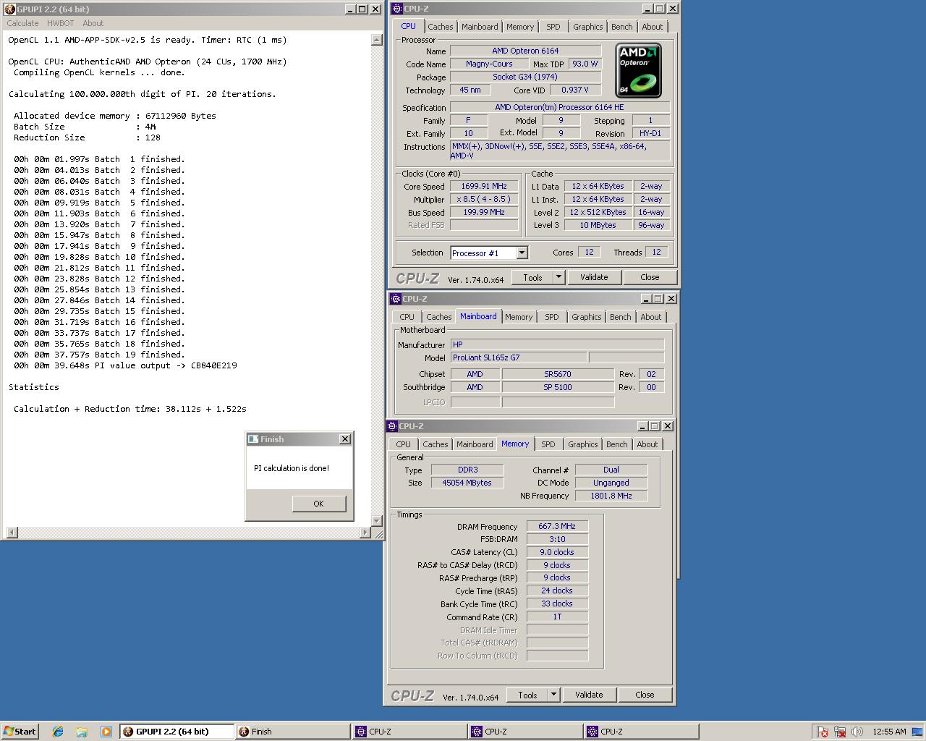Click the Code Name value 'Magny-Cours'
Viewport: 926px width, 741px height.
(x=489, y=64)
